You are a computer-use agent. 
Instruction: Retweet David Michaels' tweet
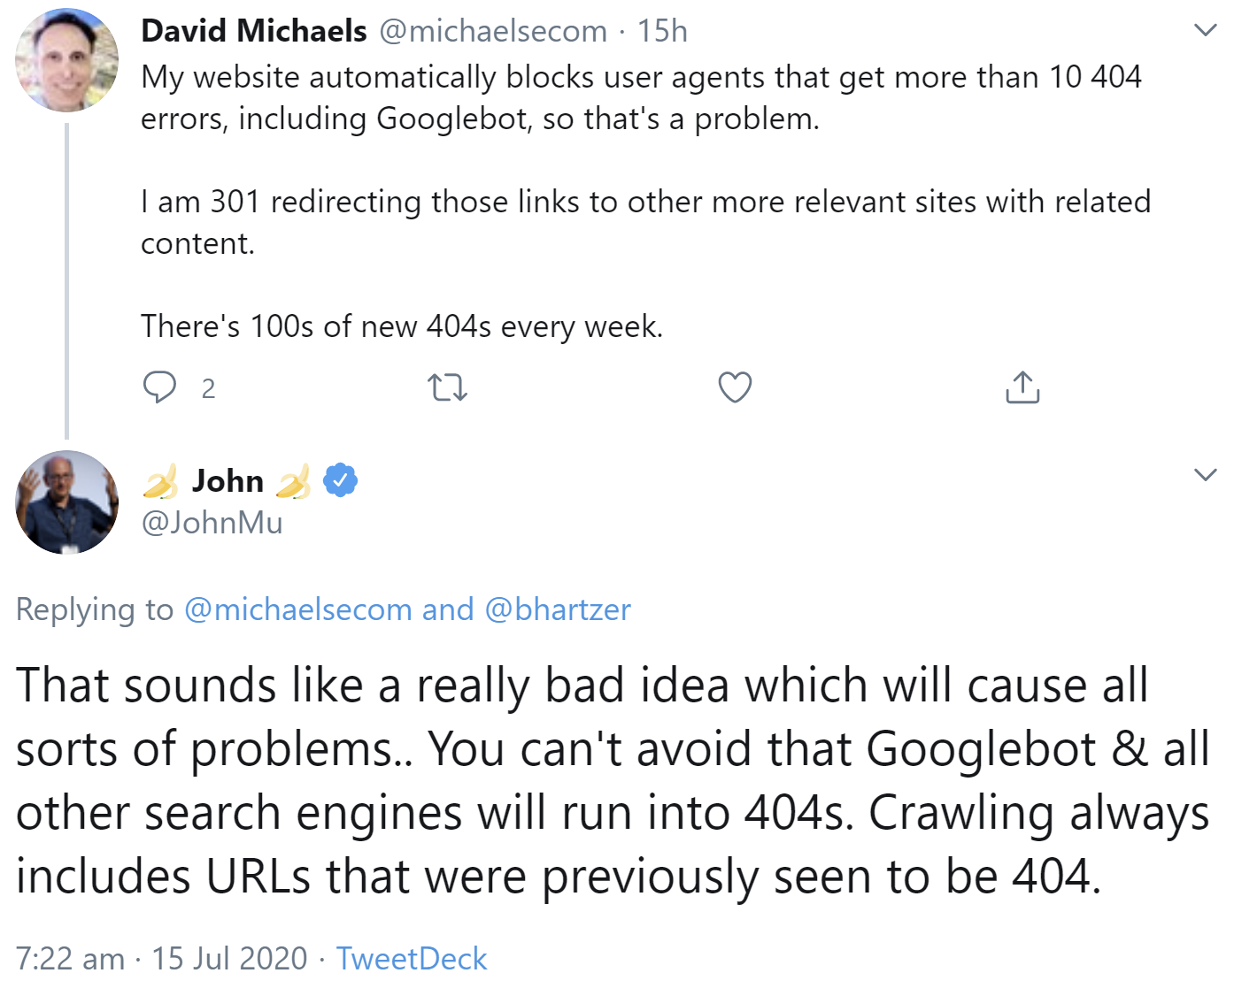click(447, 387)
